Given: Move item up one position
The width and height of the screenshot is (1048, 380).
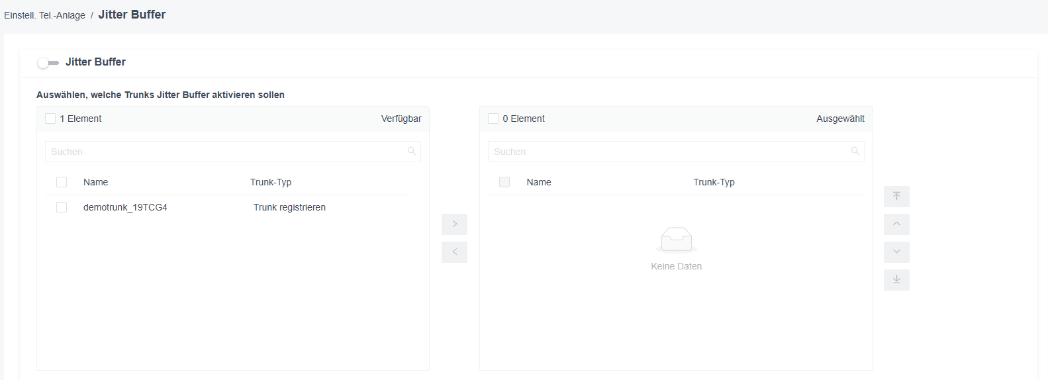Looking at the screenshot, I should click(896, 224).
